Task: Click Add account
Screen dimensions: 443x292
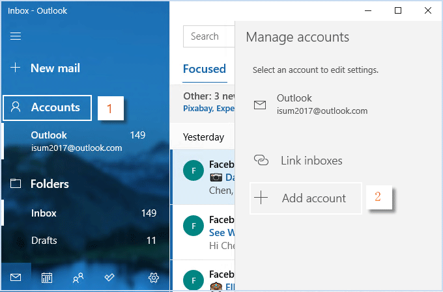Action: tap(306, 198)
